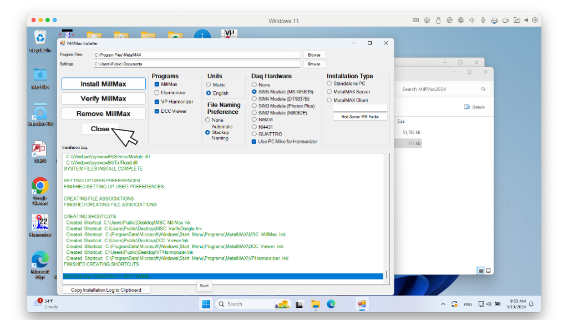Screen dimensions: 568x320
Task: Click the VM camera icon
Action: (x=506, y=21)
